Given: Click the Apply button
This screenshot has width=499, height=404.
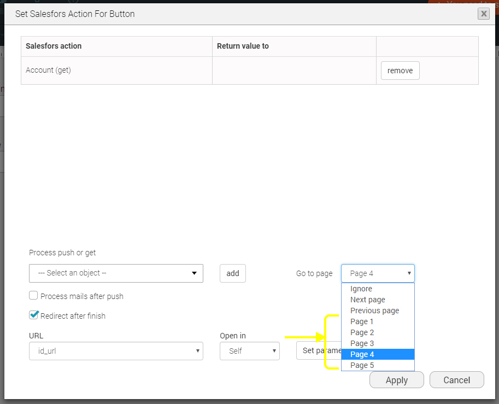Looking at the screenshot, I should [396, 379].
